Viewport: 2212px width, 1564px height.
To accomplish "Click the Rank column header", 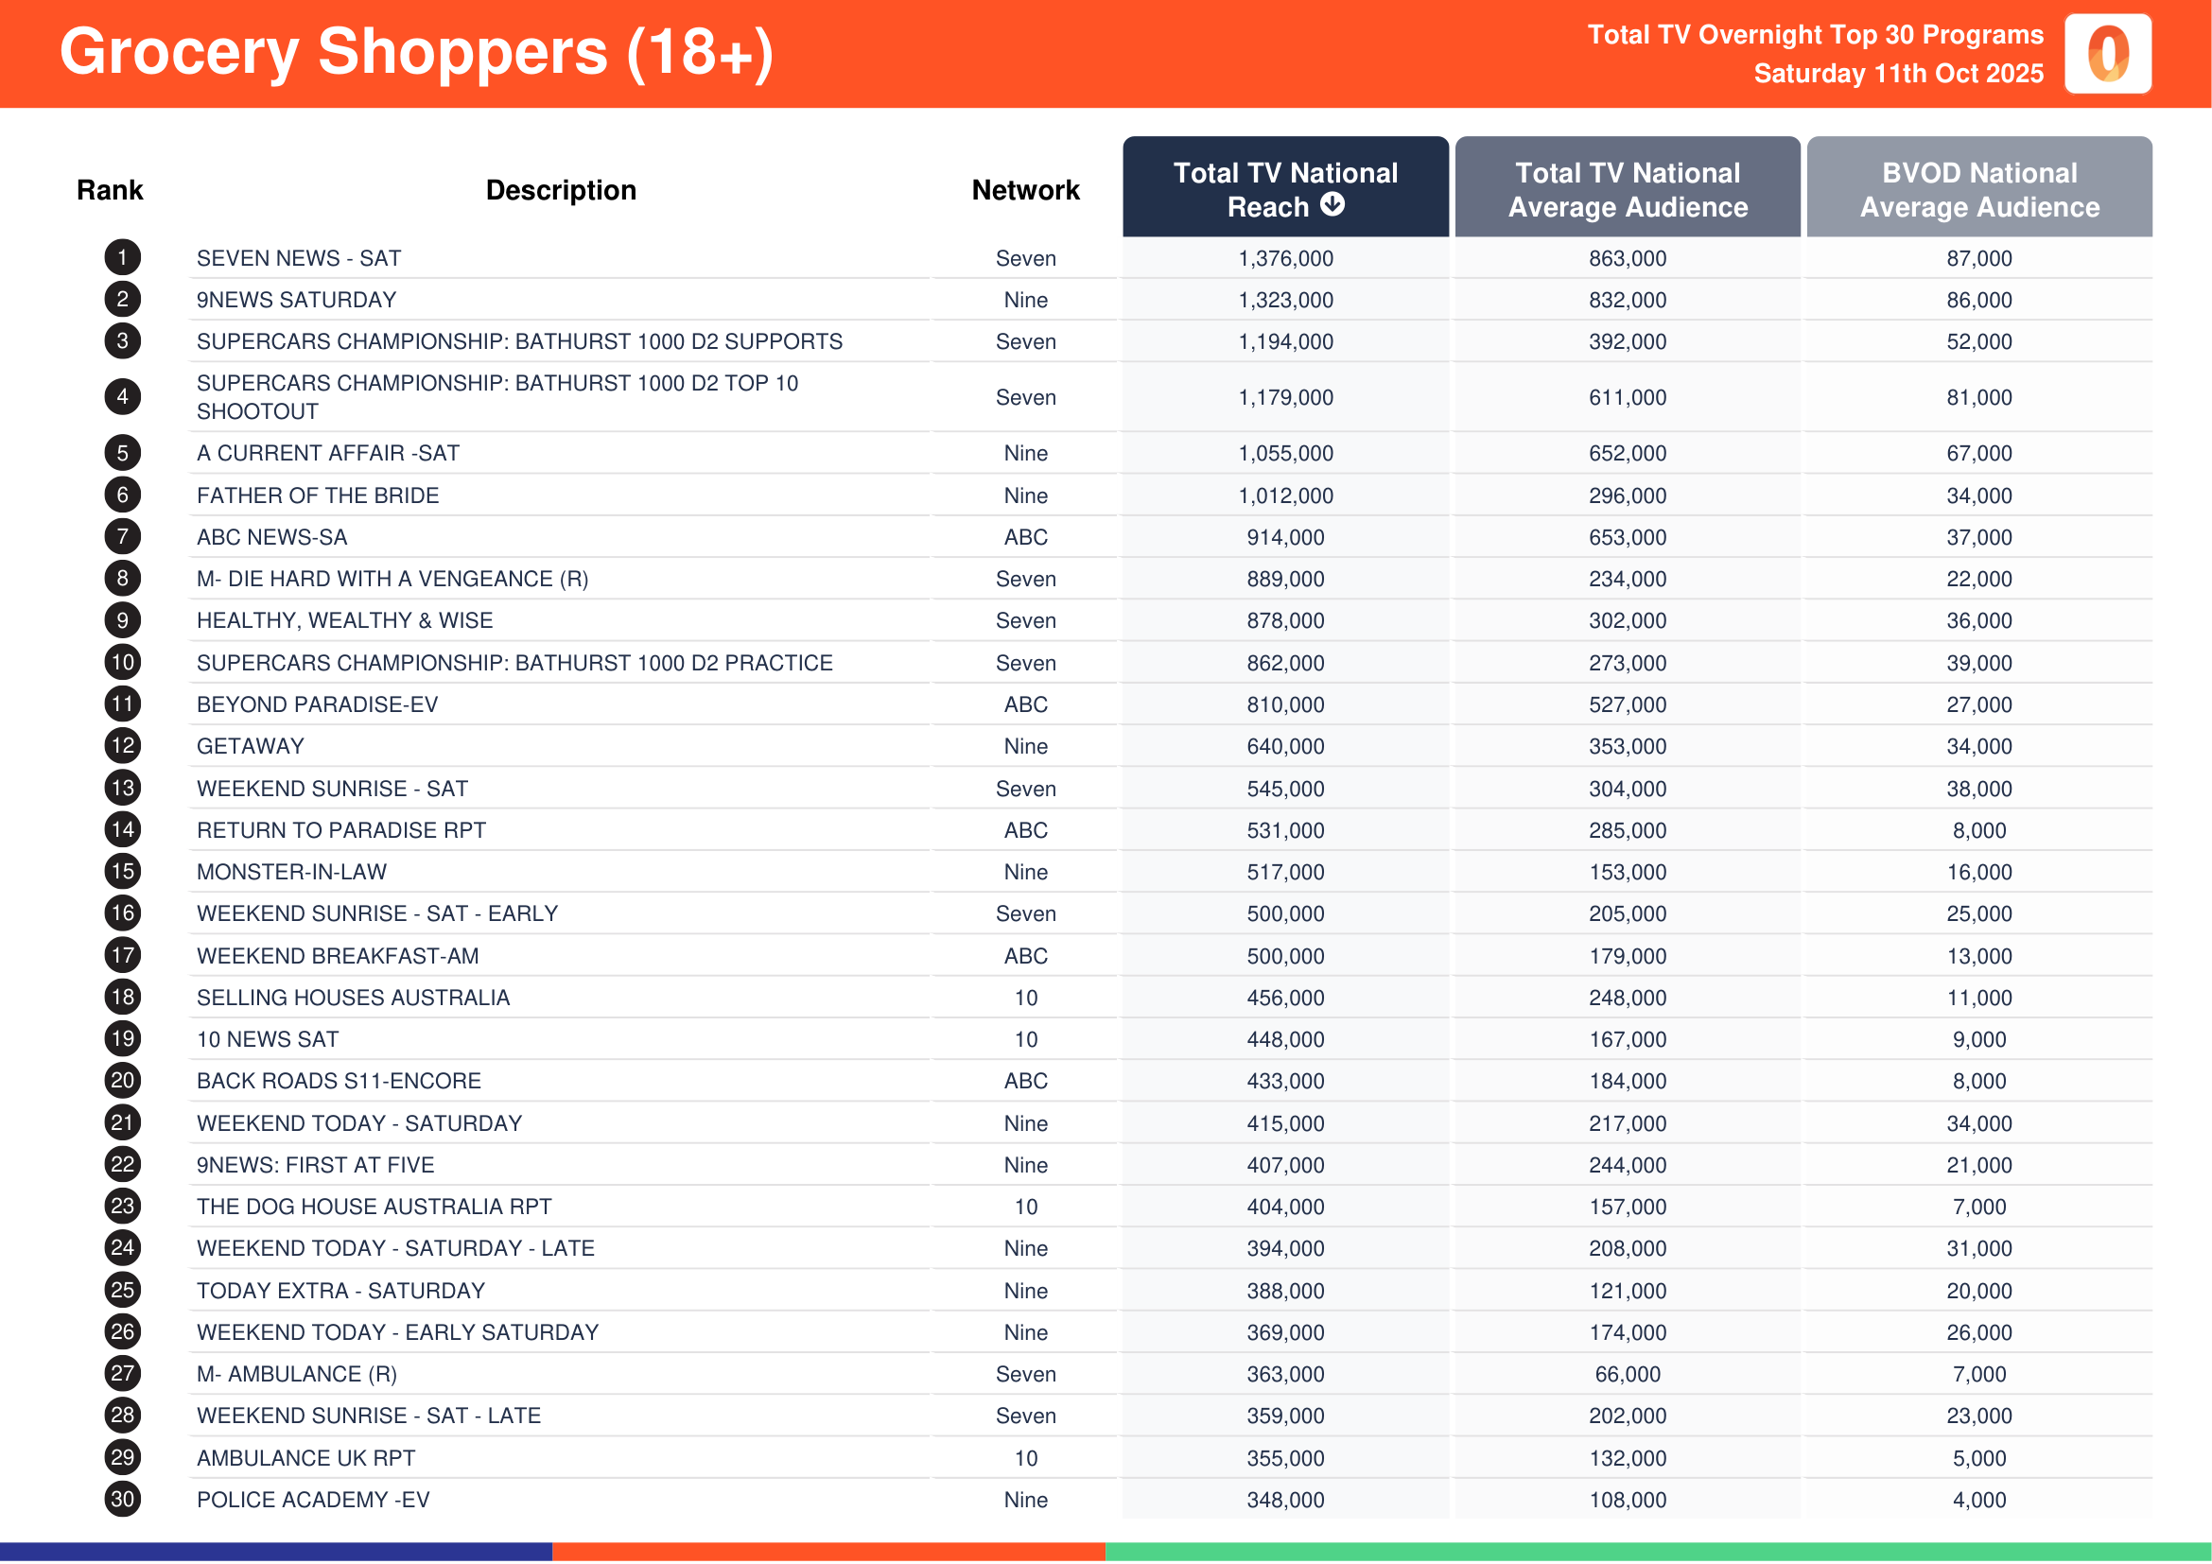I will (x=110, y=190).
